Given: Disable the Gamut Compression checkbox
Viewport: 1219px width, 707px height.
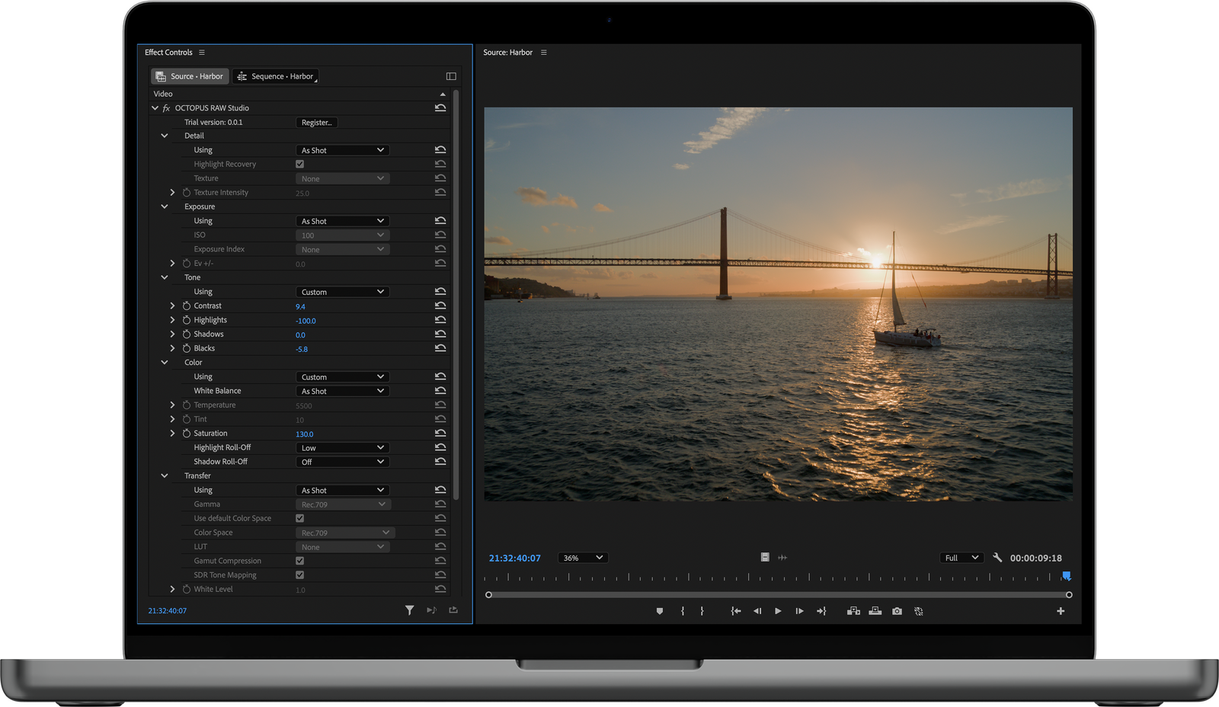Looking at the screenshot, I should (x=299, y=561).
